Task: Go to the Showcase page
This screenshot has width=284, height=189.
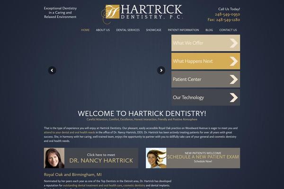Action: point(153,30)
